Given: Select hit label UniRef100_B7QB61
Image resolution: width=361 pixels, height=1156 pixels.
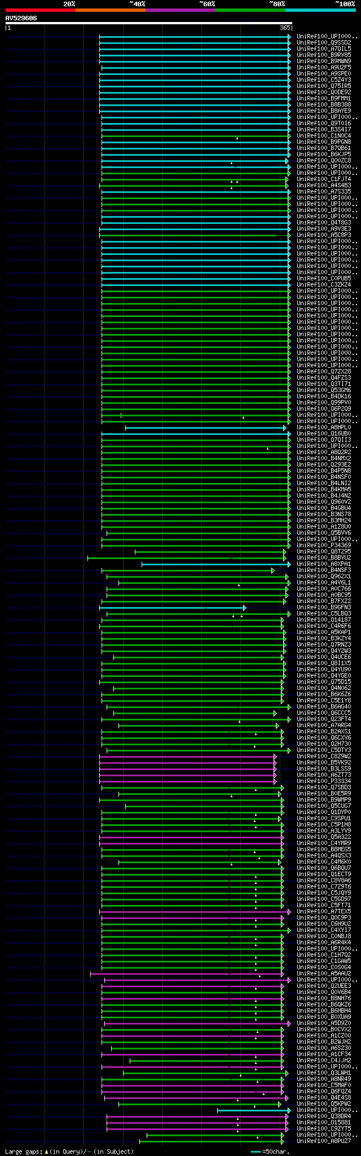Looking at the screenshot, I should point(324,148).
